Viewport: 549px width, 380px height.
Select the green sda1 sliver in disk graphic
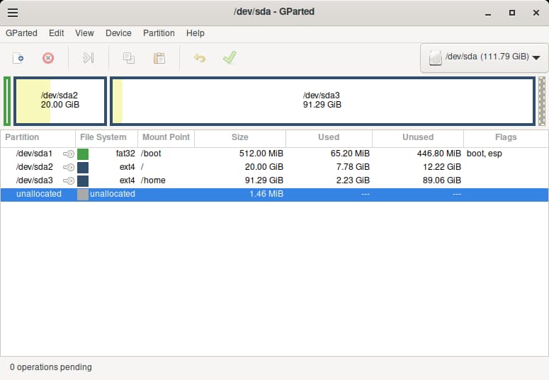tap(7, 100)
